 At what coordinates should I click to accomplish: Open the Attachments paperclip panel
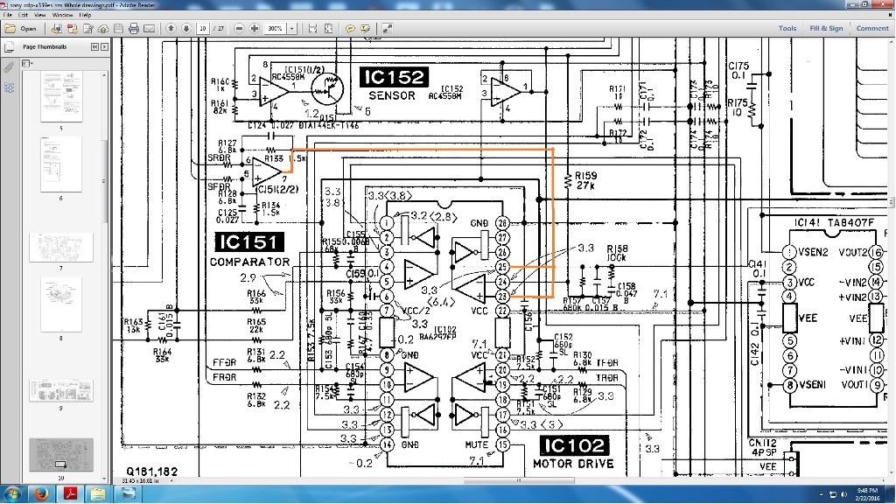tap(9, 67)
